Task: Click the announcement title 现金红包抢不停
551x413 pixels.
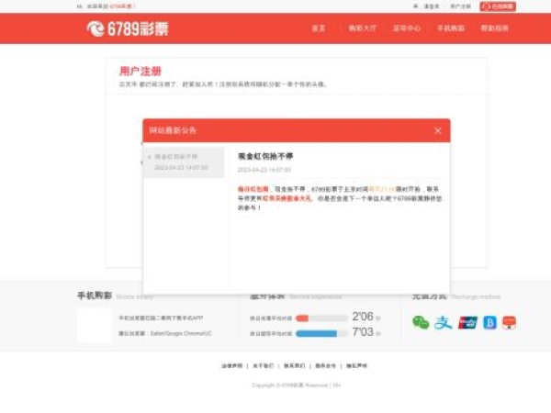Action: (265, 156)
